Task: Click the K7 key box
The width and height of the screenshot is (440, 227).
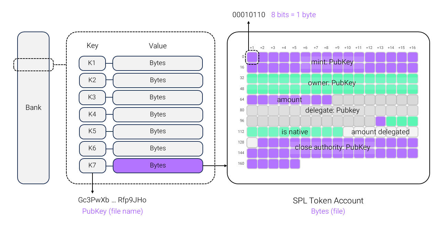Action: pyautogui.click(x=92, y=165)
